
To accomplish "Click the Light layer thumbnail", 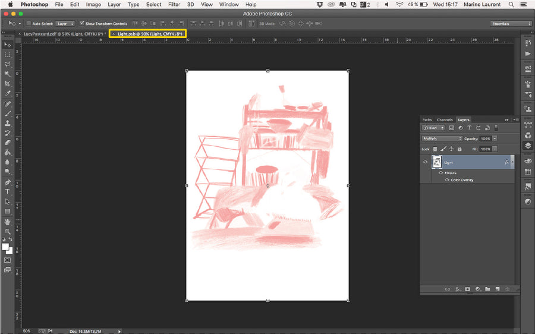I will coord(437,162).
